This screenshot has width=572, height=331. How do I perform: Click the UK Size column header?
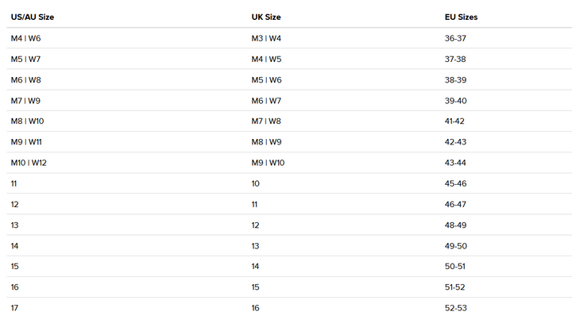pyautogui.click(x=266, y=17)
